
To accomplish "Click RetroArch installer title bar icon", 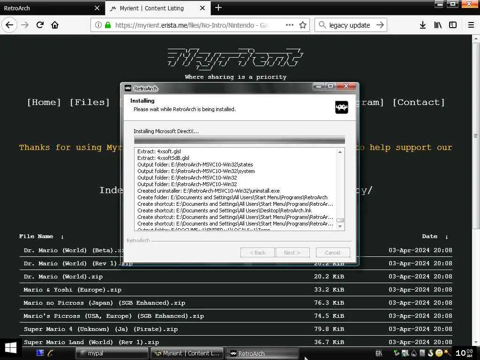I will [x=128, y=88].
